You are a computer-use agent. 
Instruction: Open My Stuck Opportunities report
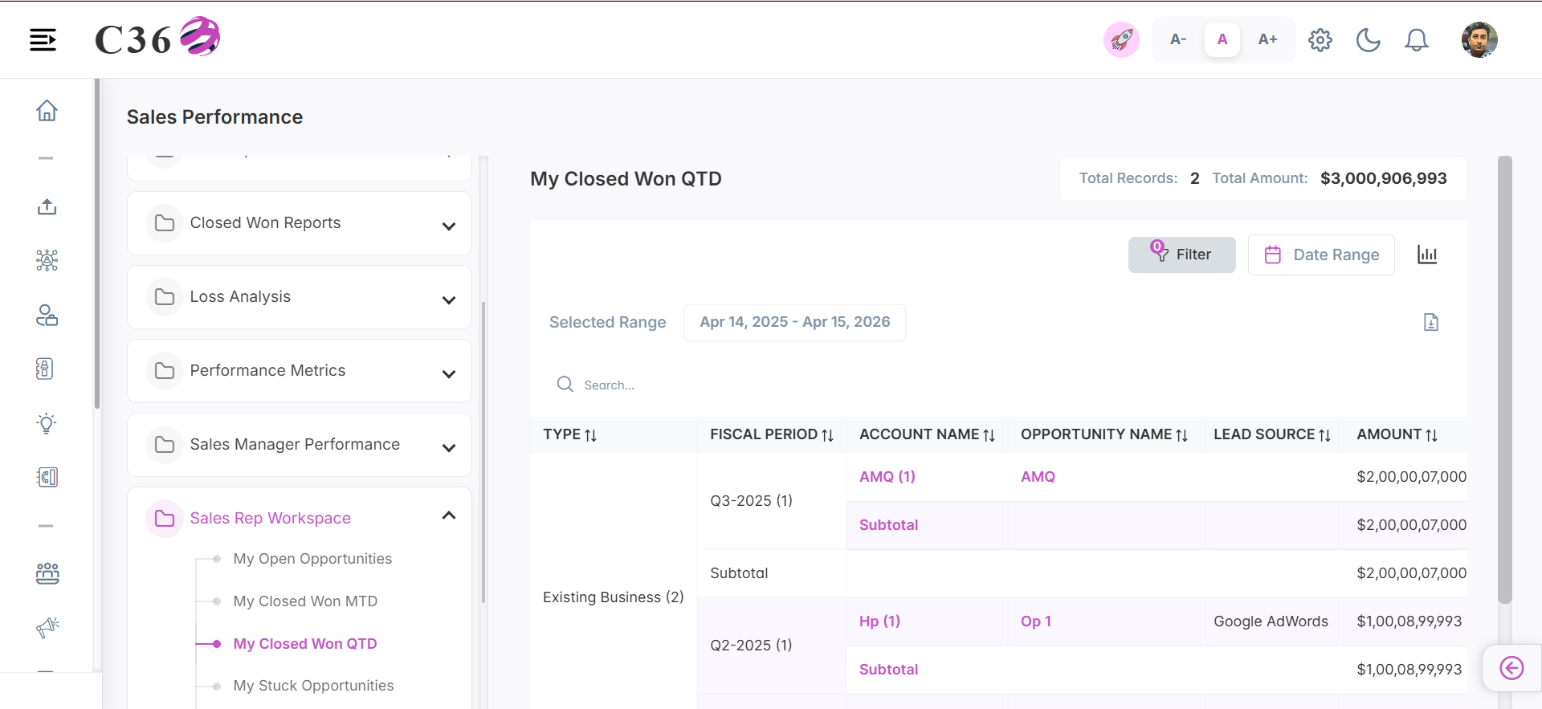click(313, 686)
